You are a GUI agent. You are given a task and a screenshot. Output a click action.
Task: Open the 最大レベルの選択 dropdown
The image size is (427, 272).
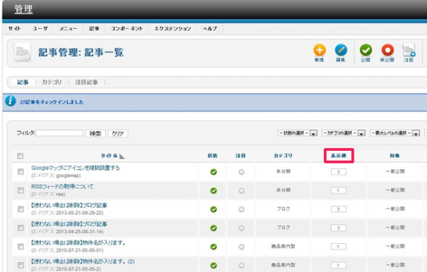[x=395, y=133]
